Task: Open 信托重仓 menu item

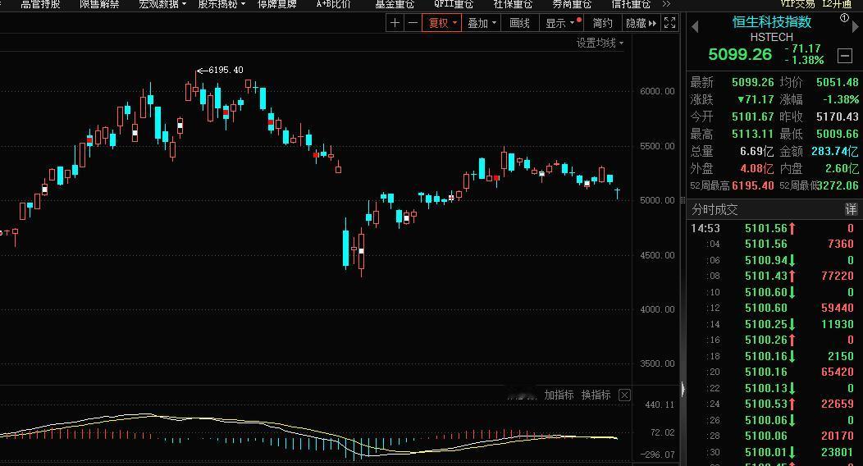Action: [x=631, y=4]
